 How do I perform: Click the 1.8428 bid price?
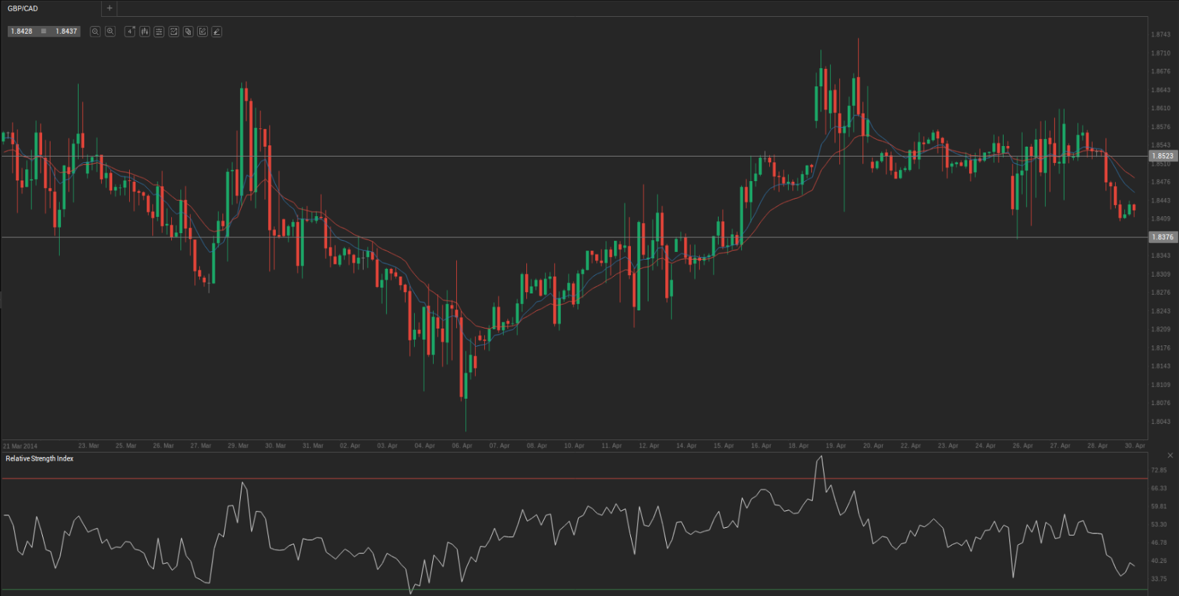pyautogui.click(x=22, y=32)
